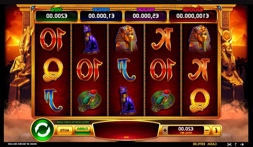Toggle the muted sound speaker icon
The height and width of the screenshot is (147, 253).
click(x=242, y=144)
